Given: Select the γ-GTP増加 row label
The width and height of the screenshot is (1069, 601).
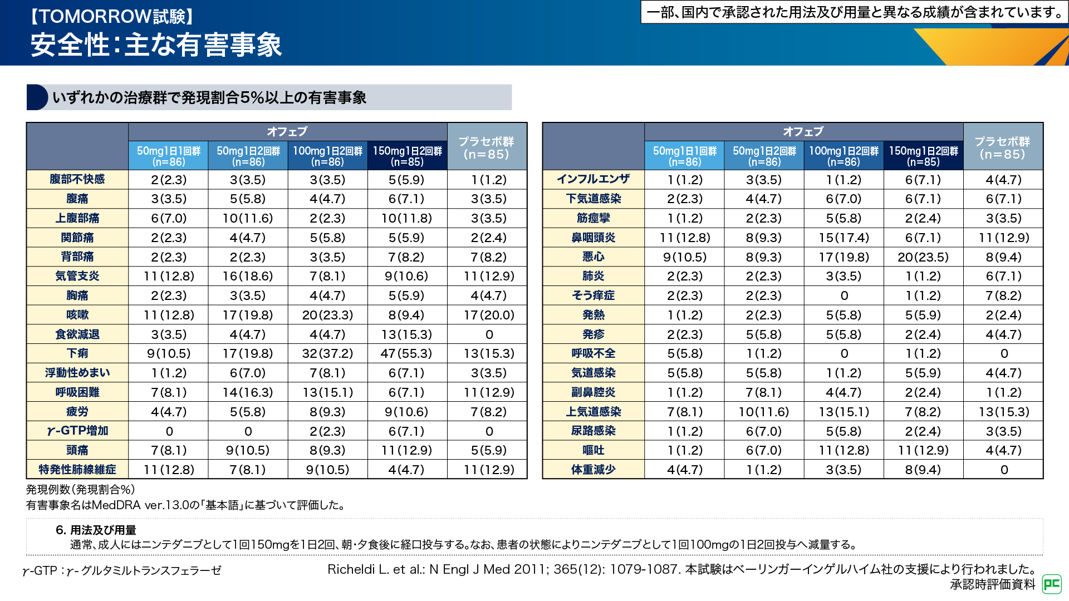Looking at the screenshot, I should (77, 431).
